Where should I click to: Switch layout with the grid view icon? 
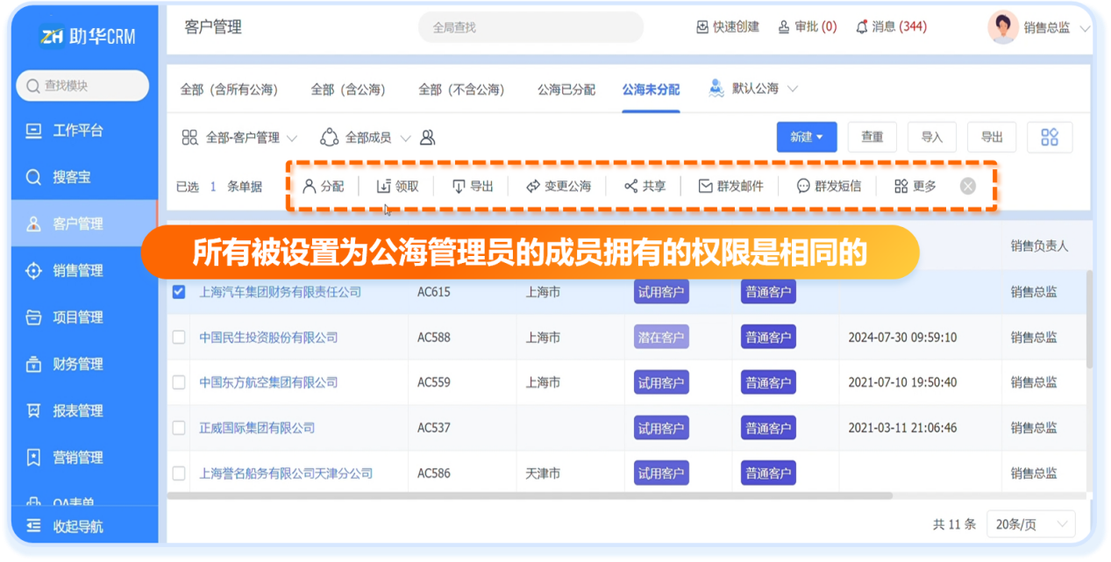click(1049, 138)
